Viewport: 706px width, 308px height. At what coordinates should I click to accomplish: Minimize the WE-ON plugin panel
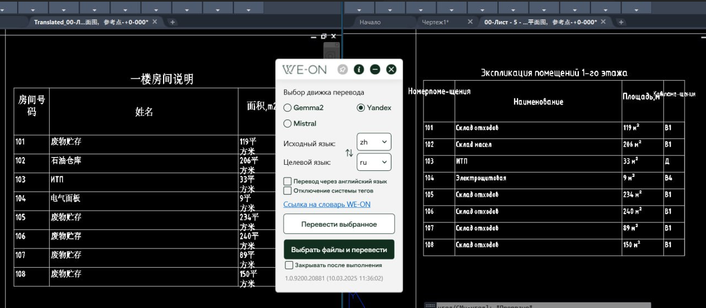(375, 69)
